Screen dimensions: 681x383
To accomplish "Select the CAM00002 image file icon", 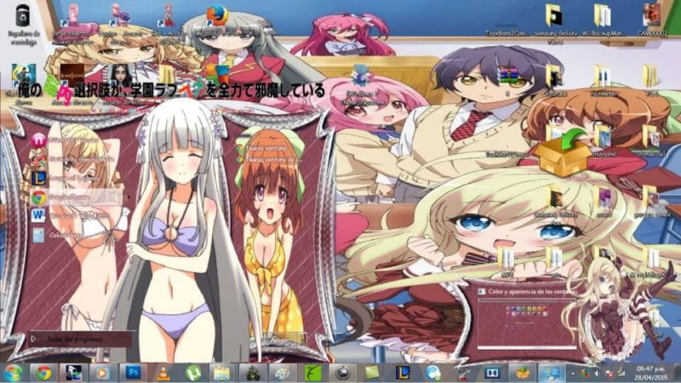I will point(652,20).
